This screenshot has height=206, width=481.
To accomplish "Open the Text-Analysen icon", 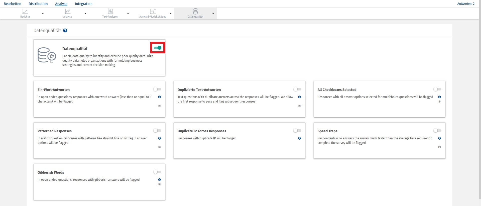I will pos(110,12).
